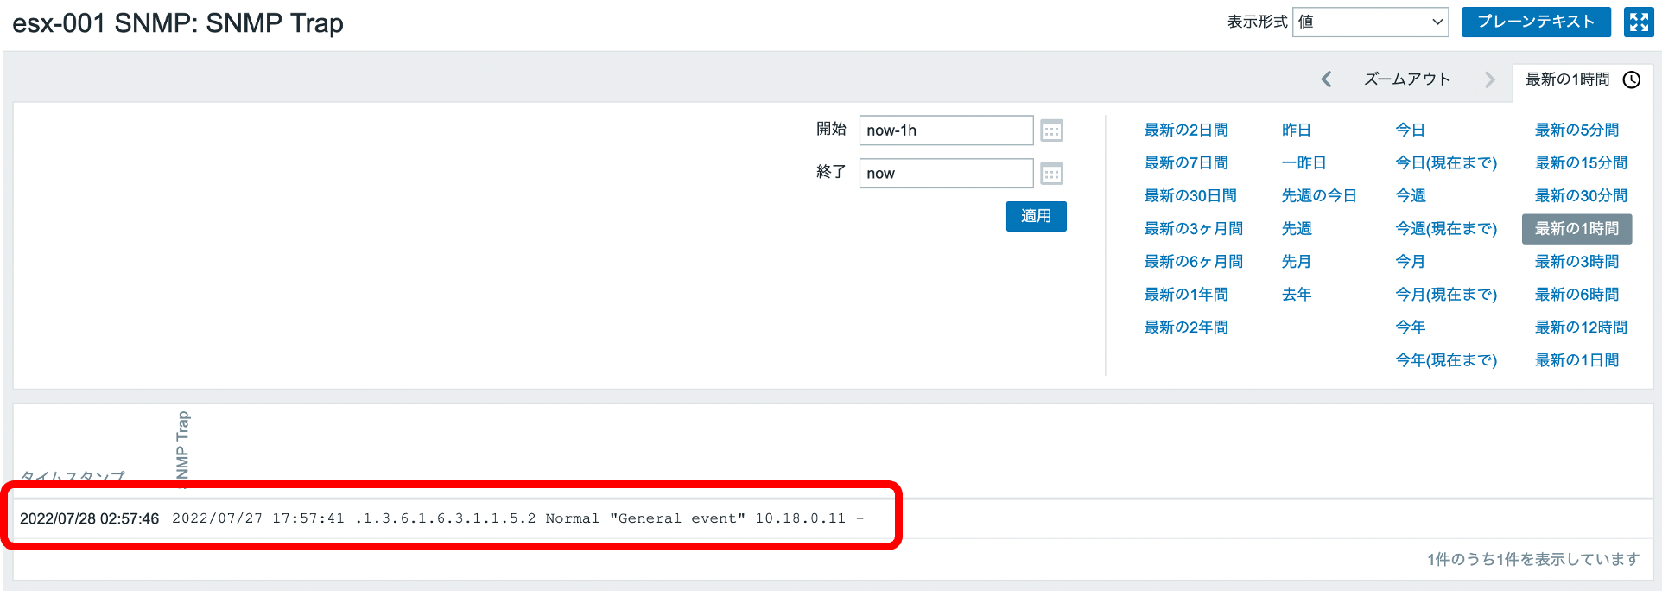1662x591 pixels.
Task: Set range to 最新の3時間
Action: coord(1576,261)
